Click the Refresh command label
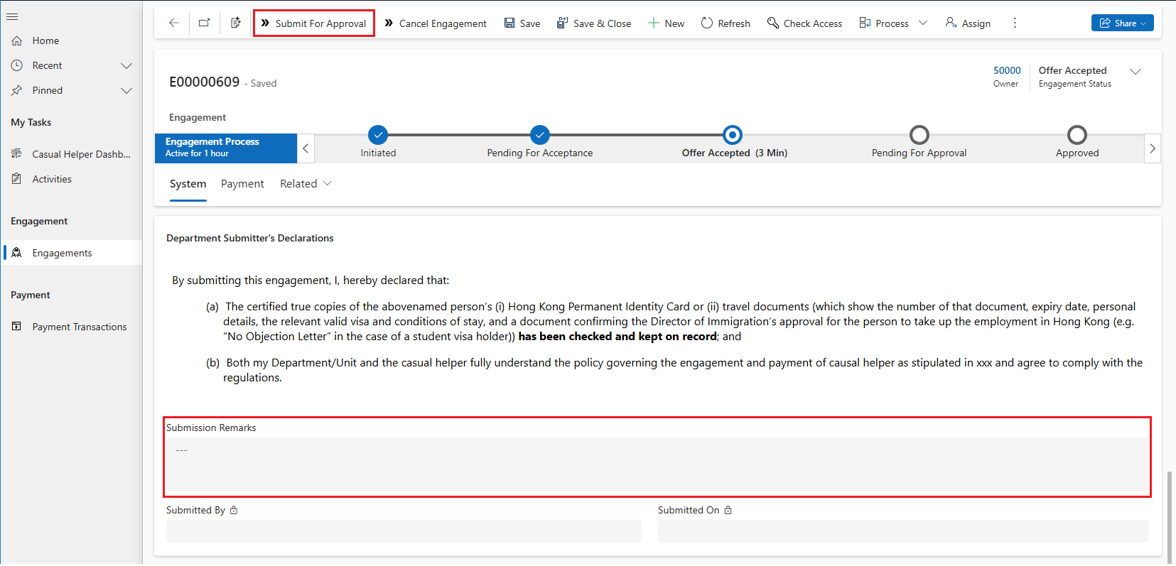Viewport: 1176px width, 566px height. click(x=734, y=23)
